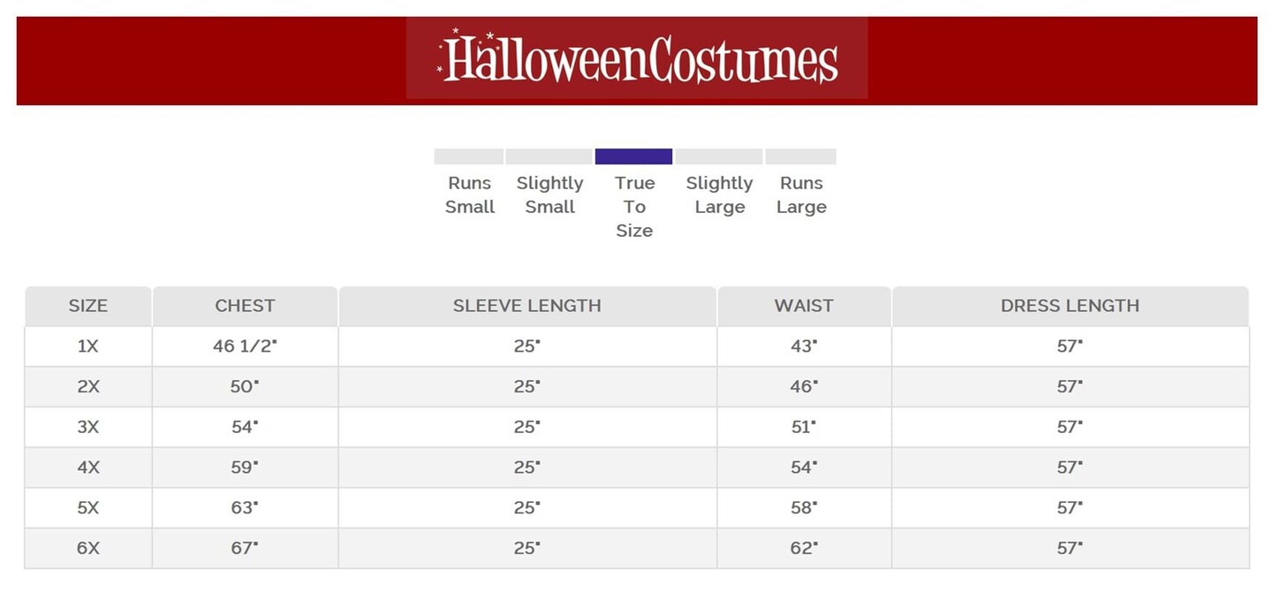Click the Slightly Large fit label
Screen dimensions: 1272x593
point(719,194)
